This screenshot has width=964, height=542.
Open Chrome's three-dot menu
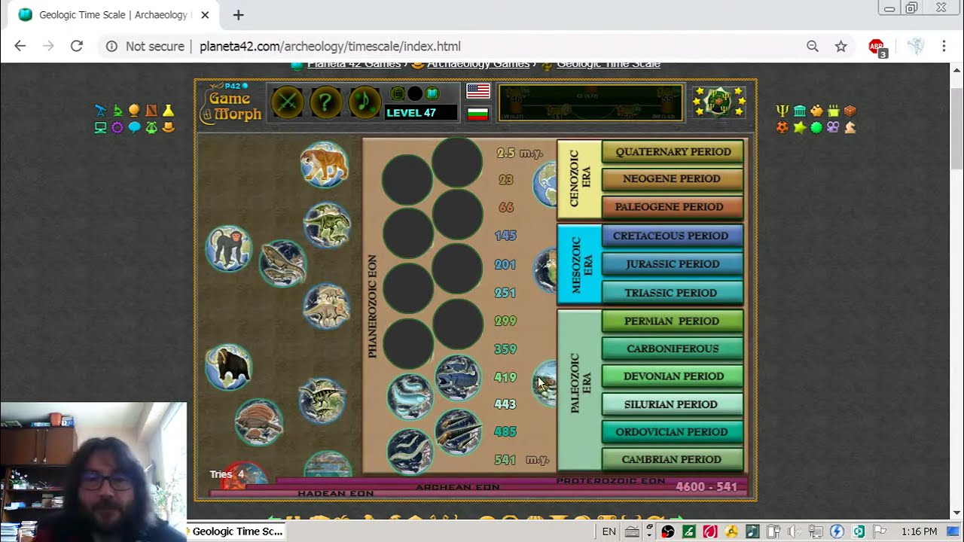point(944,46)
